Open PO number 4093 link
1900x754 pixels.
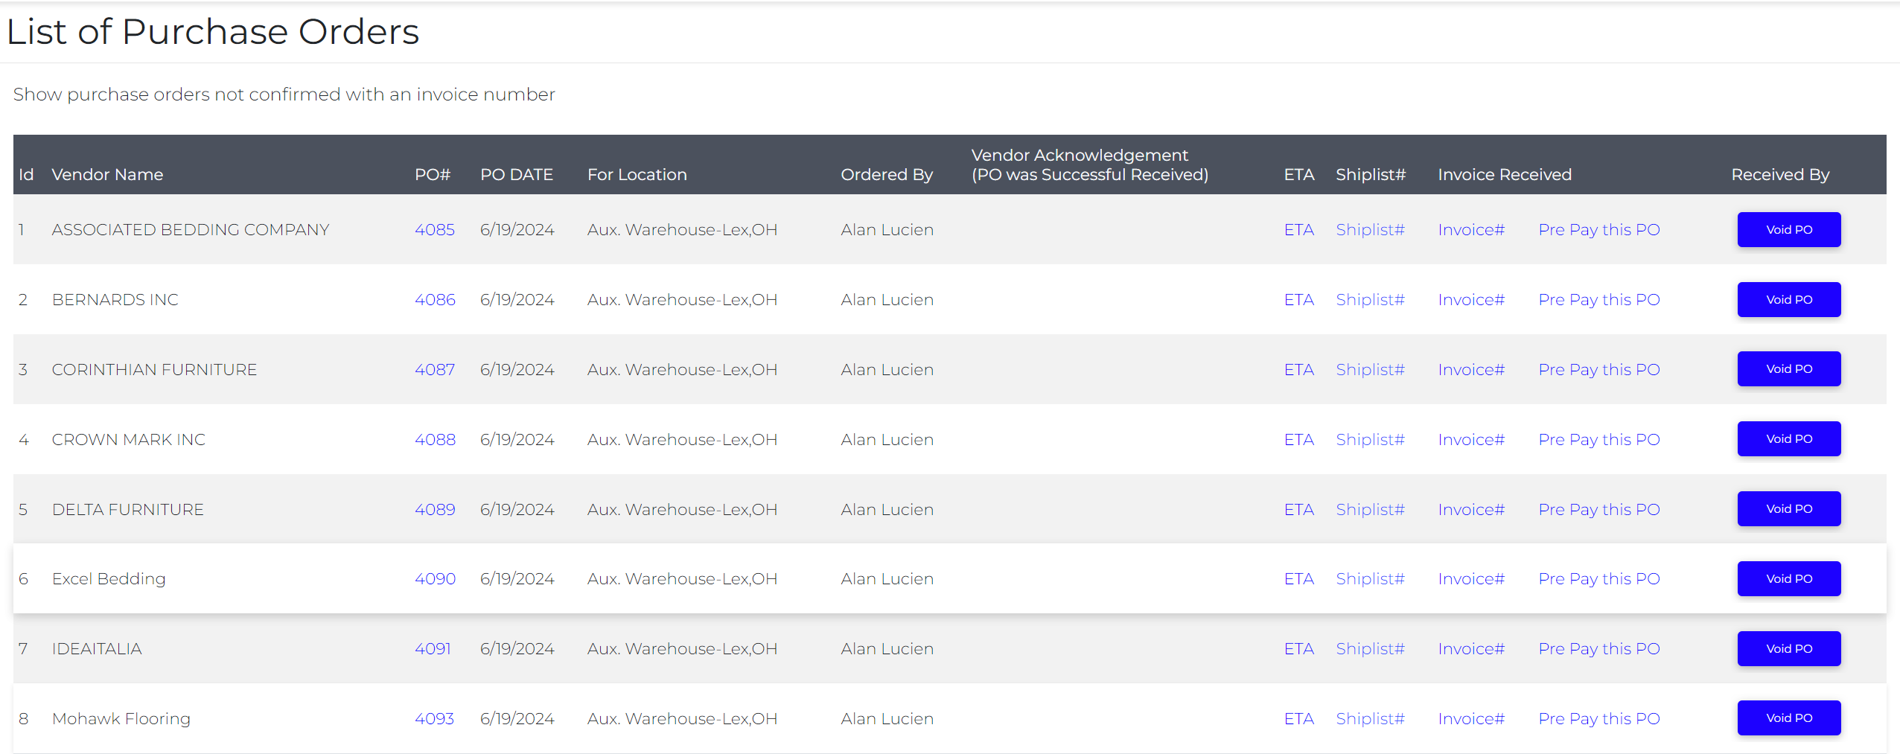pyautogui.click(x=434, y=718)
